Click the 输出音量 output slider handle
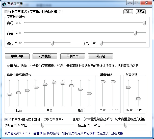 125,125
